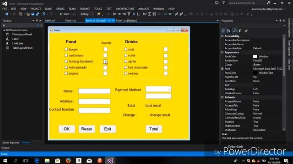
Task: Show the Properties page icon in Properties panel
Action: tap(235, 31)
